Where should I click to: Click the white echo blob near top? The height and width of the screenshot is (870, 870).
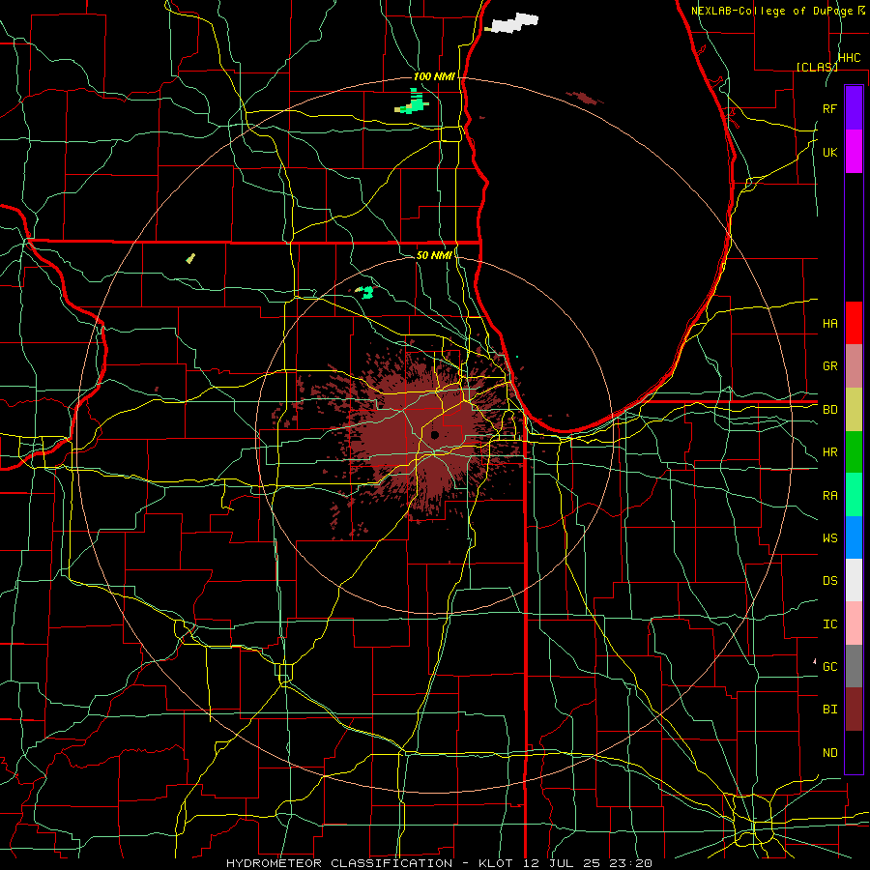tap(515, 23)
